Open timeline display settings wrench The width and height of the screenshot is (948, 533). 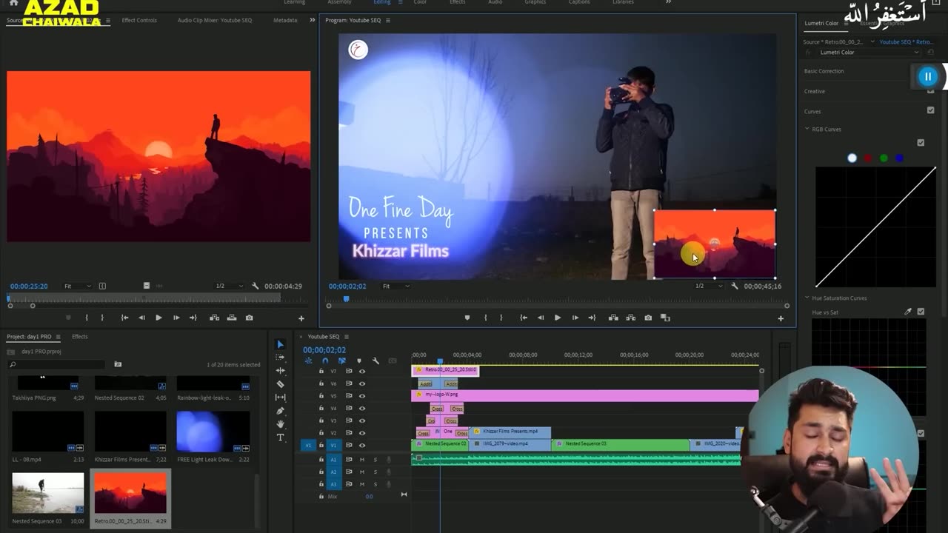point(375,361)
